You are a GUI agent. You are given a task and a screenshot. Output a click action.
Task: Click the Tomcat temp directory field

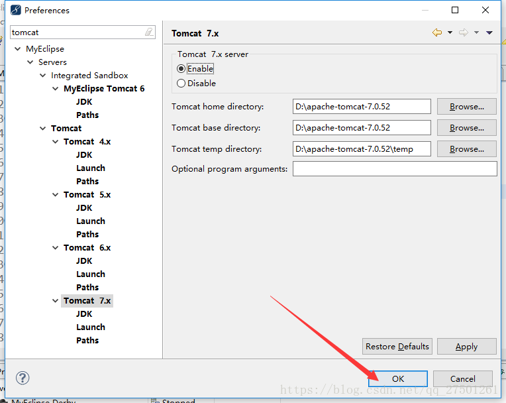[362, 149]
